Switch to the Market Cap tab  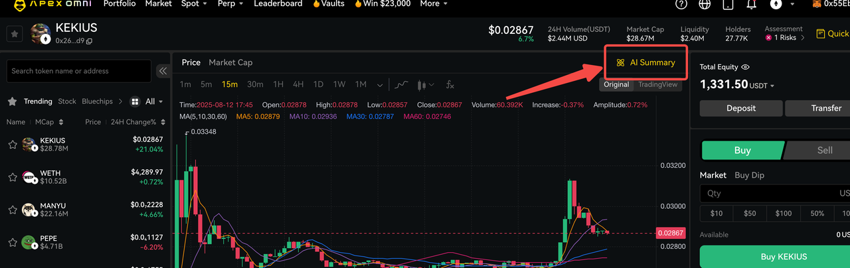tap(230, 62)
